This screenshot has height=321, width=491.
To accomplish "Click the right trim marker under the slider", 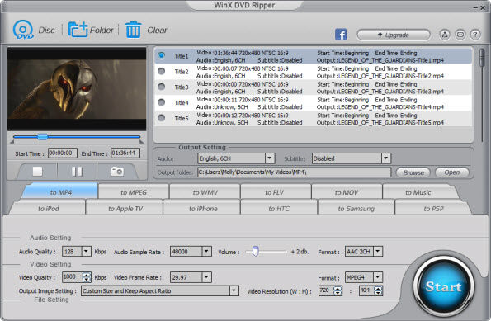I will coord(142,142).
